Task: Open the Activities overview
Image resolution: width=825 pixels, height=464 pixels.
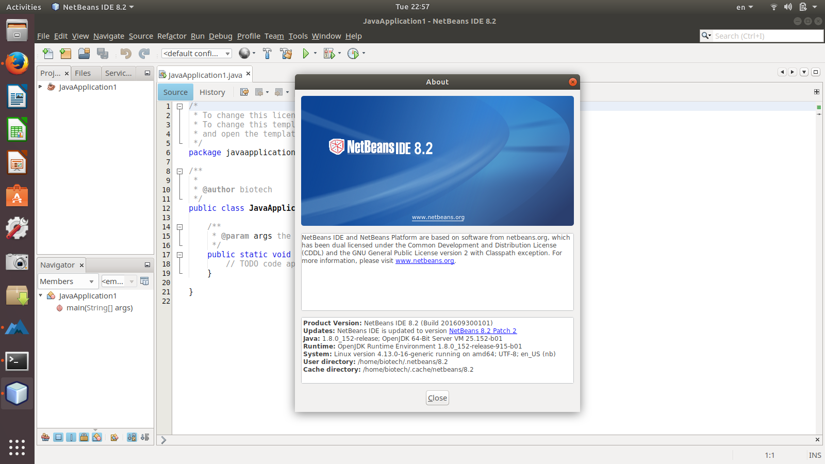Action: [x=24, y=7]
